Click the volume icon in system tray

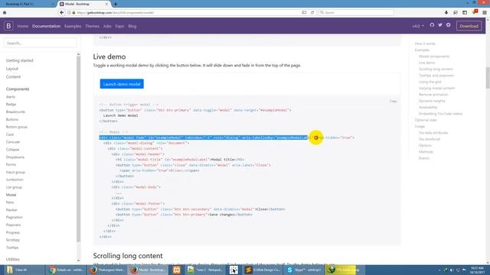coord(452,270)
